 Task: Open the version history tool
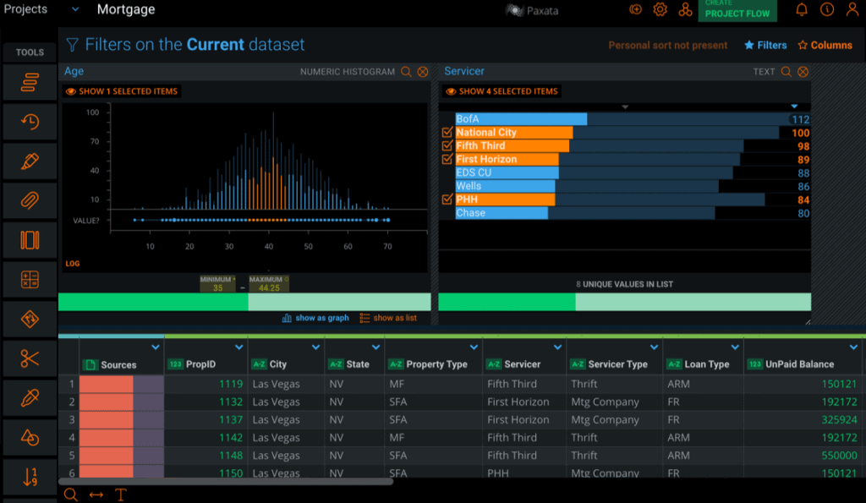(x=30, y=122)
